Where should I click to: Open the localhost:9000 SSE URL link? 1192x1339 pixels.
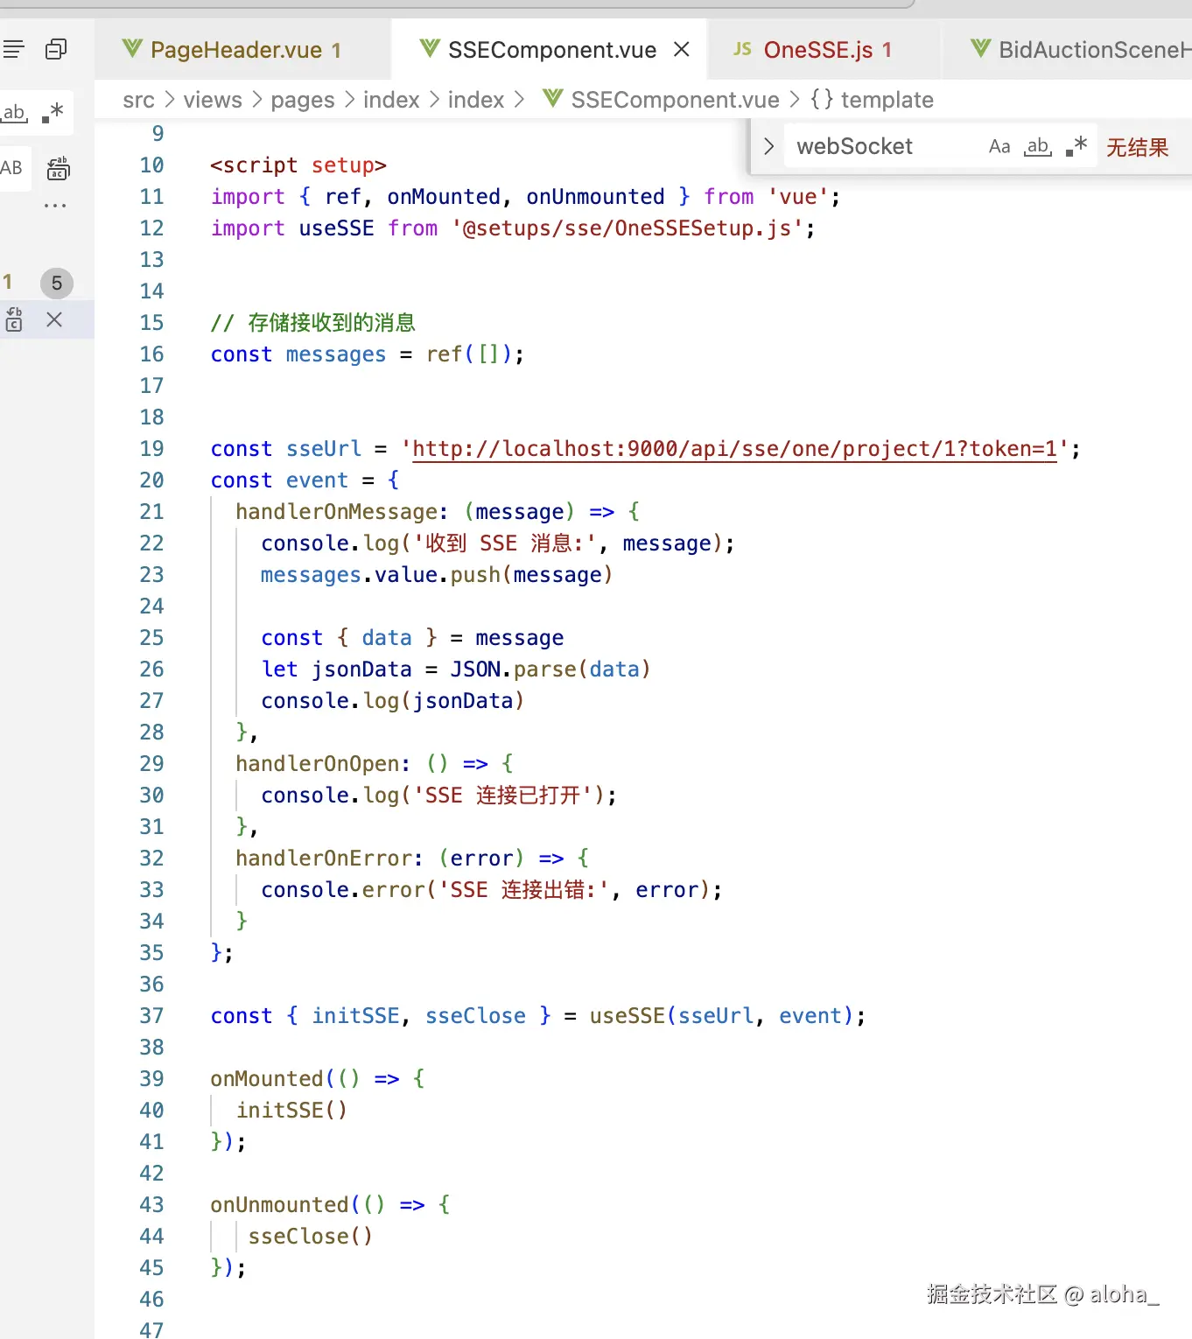coord(735,449)
